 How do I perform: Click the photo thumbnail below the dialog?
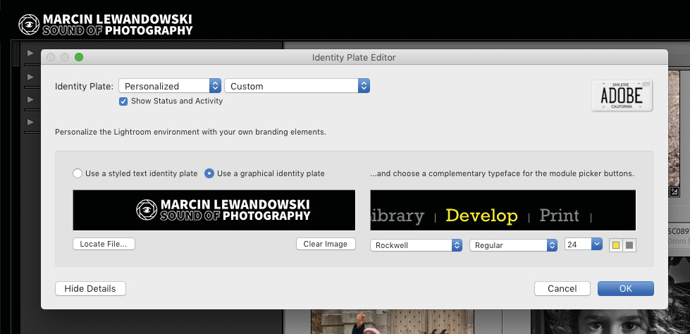click(x=392, y=322)
